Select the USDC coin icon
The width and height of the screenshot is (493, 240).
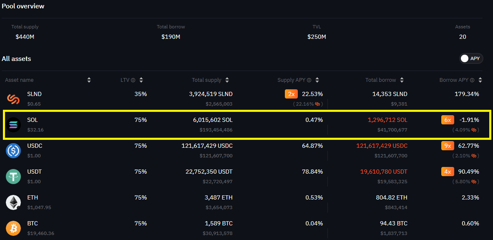click(13, 151)
